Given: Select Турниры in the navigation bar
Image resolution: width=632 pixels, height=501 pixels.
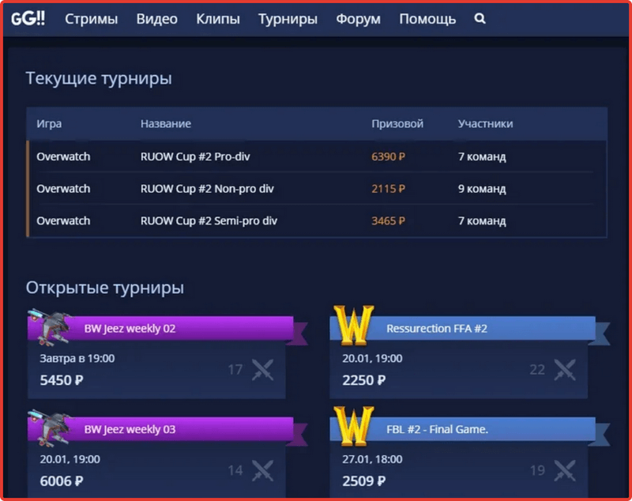Looking at the screenshot, I should click(288, 19).
